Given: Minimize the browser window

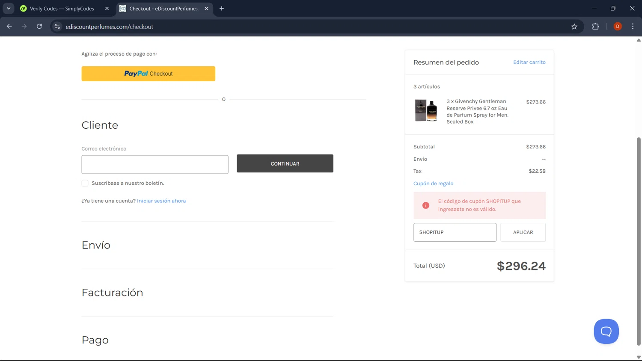Looking at the screenshot, I should click(x=594, y=9).
